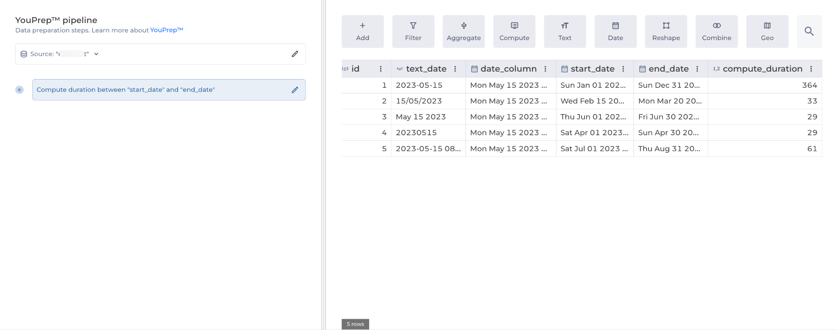Edit the Source step with pencil icon
The image size is (838, 330).
(x=295, y=54)
